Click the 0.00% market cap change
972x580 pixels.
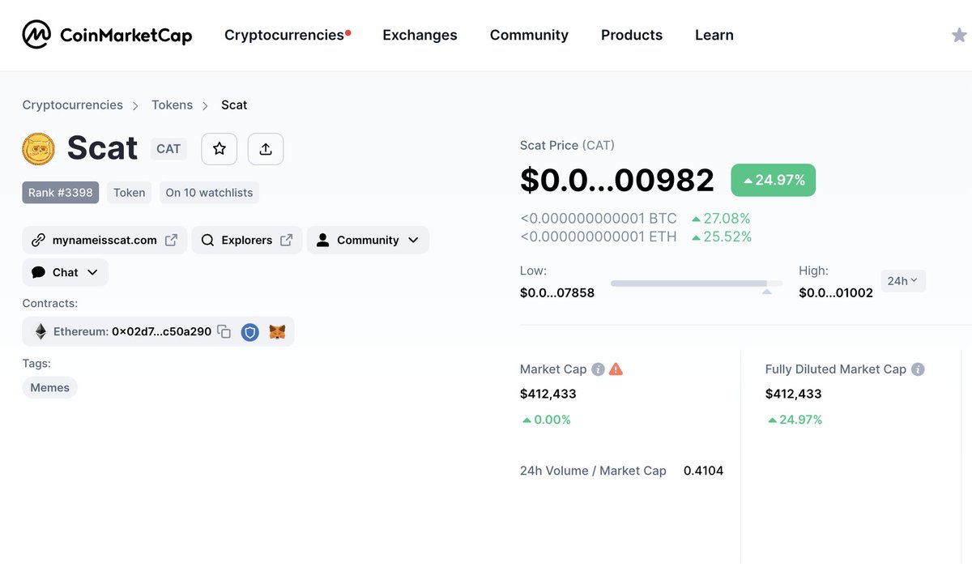pyautogui.click(x=547, y=420)
